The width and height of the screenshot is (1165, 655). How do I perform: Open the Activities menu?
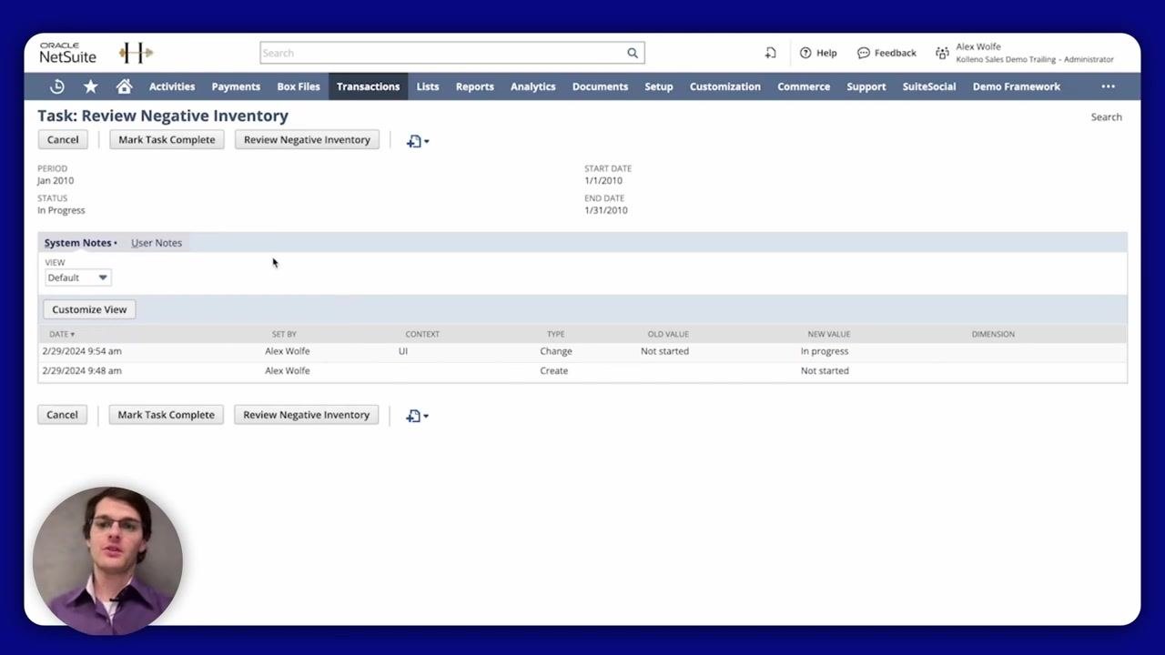[172, 86]
